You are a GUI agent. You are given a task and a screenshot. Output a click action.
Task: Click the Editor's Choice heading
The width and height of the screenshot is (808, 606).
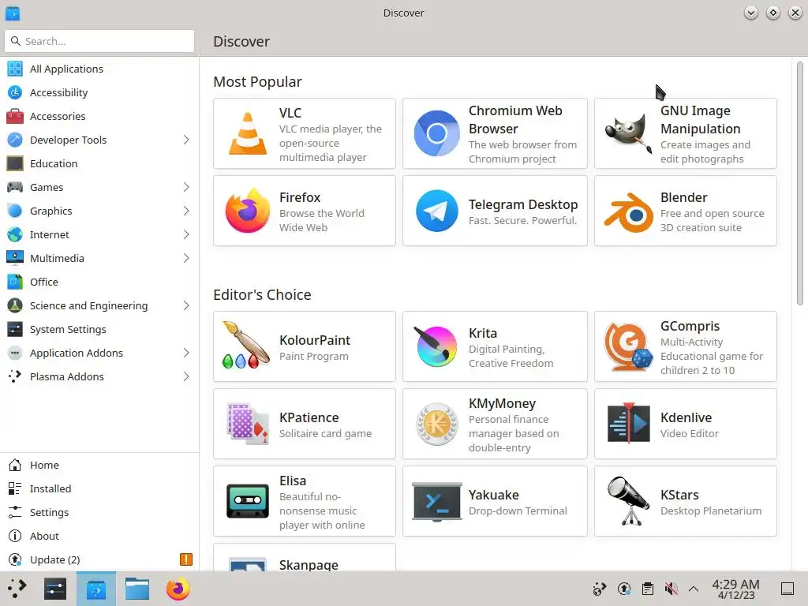coord(262,295)
